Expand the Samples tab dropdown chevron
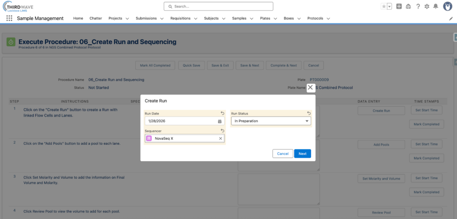Viewport: 457px width, 219px height. pos(252,18)
